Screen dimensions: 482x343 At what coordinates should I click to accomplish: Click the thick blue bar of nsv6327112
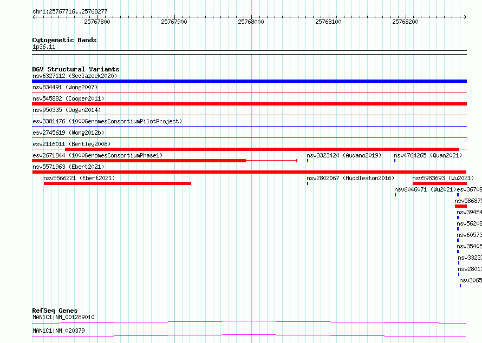[x=249, y=81]
